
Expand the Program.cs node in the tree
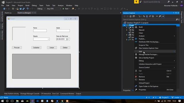pos(126,40)
